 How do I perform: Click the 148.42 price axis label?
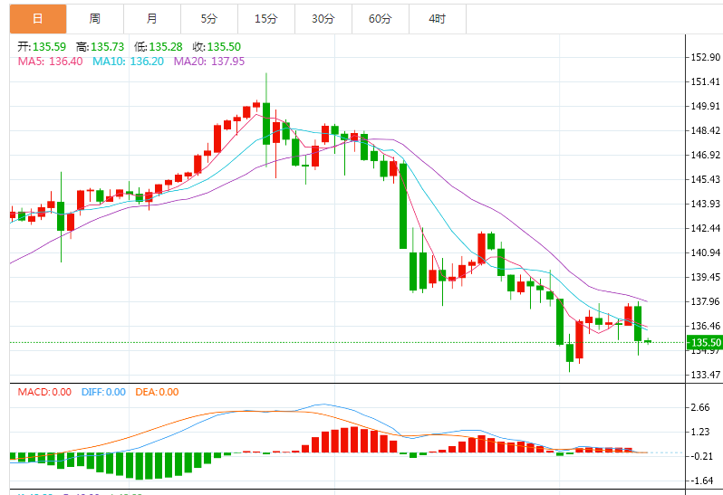[x=706, y=130]
